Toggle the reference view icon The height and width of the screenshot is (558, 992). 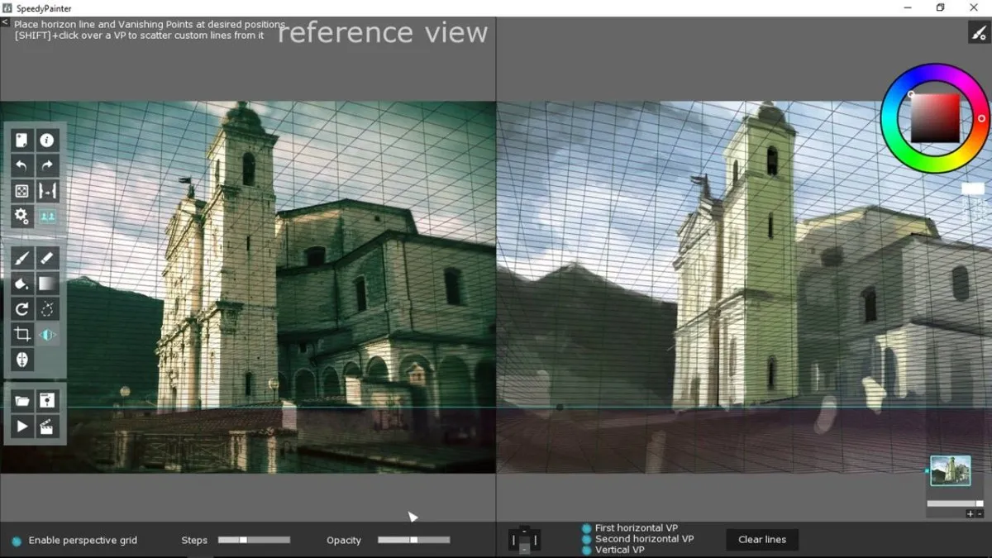coord(48,217)
